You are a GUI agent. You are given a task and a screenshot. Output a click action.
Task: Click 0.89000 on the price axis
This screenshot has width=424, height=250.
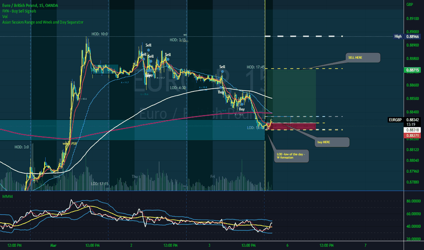pos(413,32)
